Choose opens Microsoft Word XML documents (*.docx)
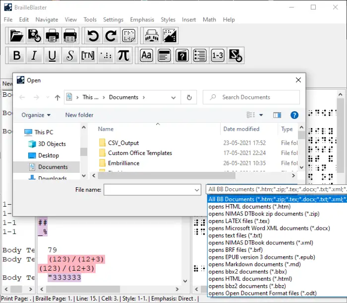The height and width of the screenshot is (303, 347). click(x=269, y=228)
